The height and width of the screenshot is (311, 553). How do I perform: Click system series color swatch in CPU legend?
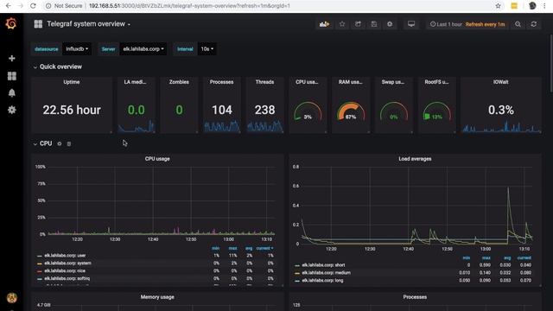click(40, 263)
